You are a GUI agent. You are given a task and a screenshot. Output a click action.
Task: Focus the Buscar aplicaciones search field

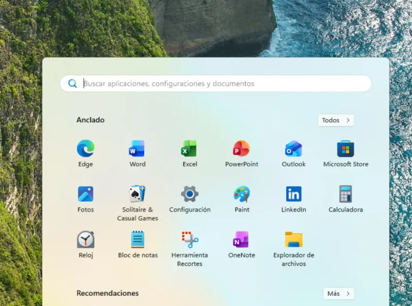click(216, 83)
